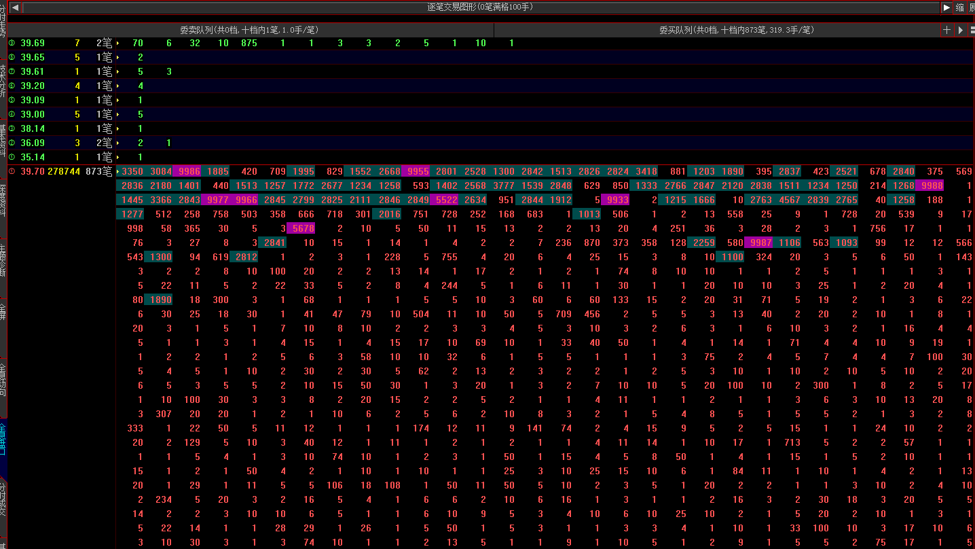Click buy price 39.70

(33, 171)
